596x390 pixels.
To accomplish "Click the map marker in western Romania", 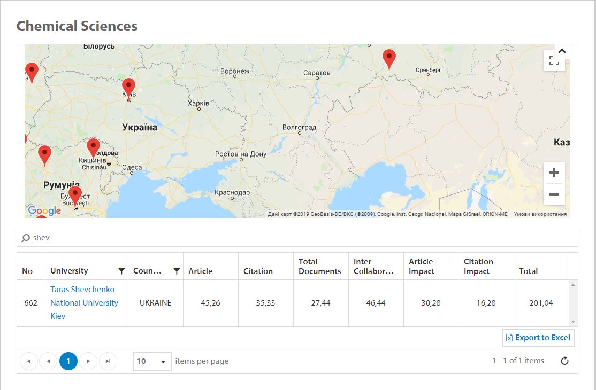I will (x=44, y=155).
